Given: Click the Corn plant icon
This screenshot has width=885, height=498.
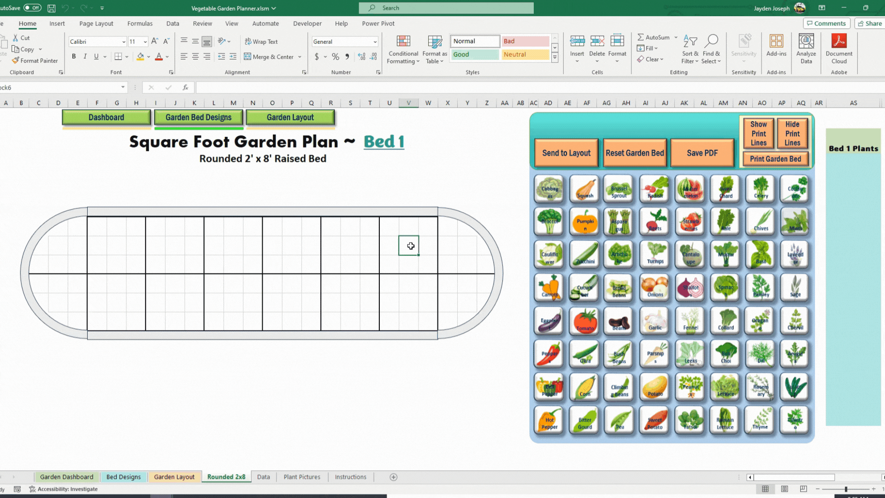Looking at the screenshot, I should [584, 387].
